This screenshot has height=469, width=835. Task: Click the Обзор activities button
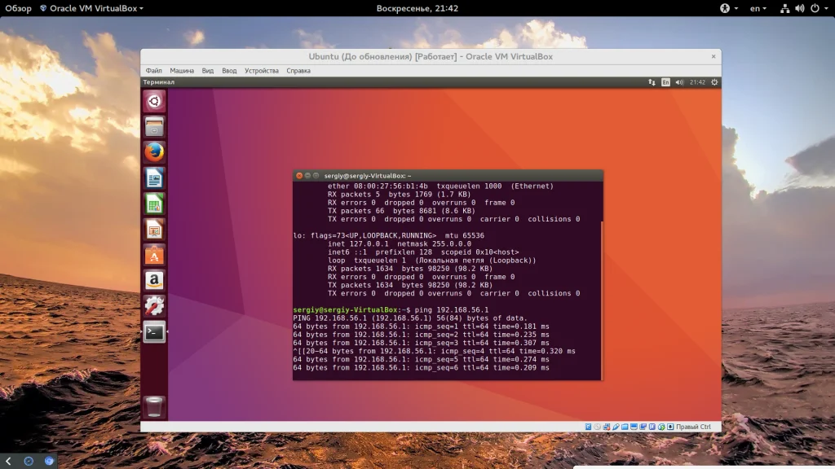[19, 8]
